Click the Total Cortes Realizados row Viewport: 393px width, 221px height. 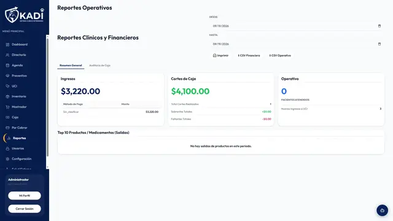click(x=221, y=104)
